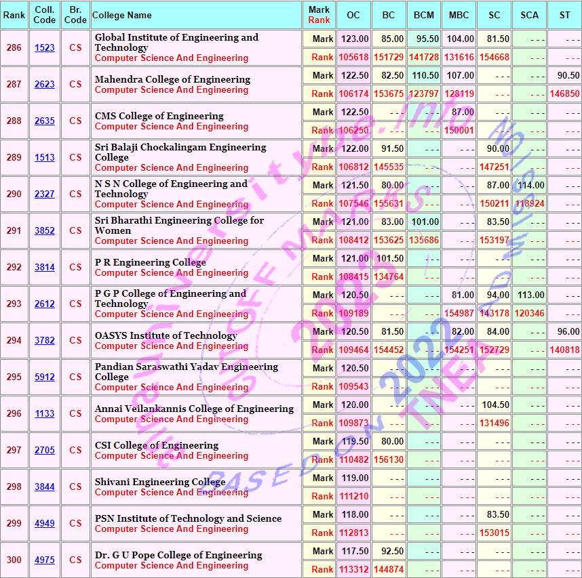Click the 2635 college code link
Screen dimensions: 582x578
point(45,121)
